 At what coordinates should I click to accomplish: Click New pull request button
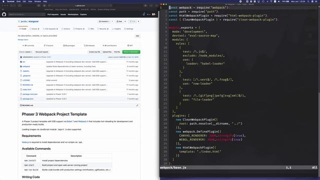point(41,52)
